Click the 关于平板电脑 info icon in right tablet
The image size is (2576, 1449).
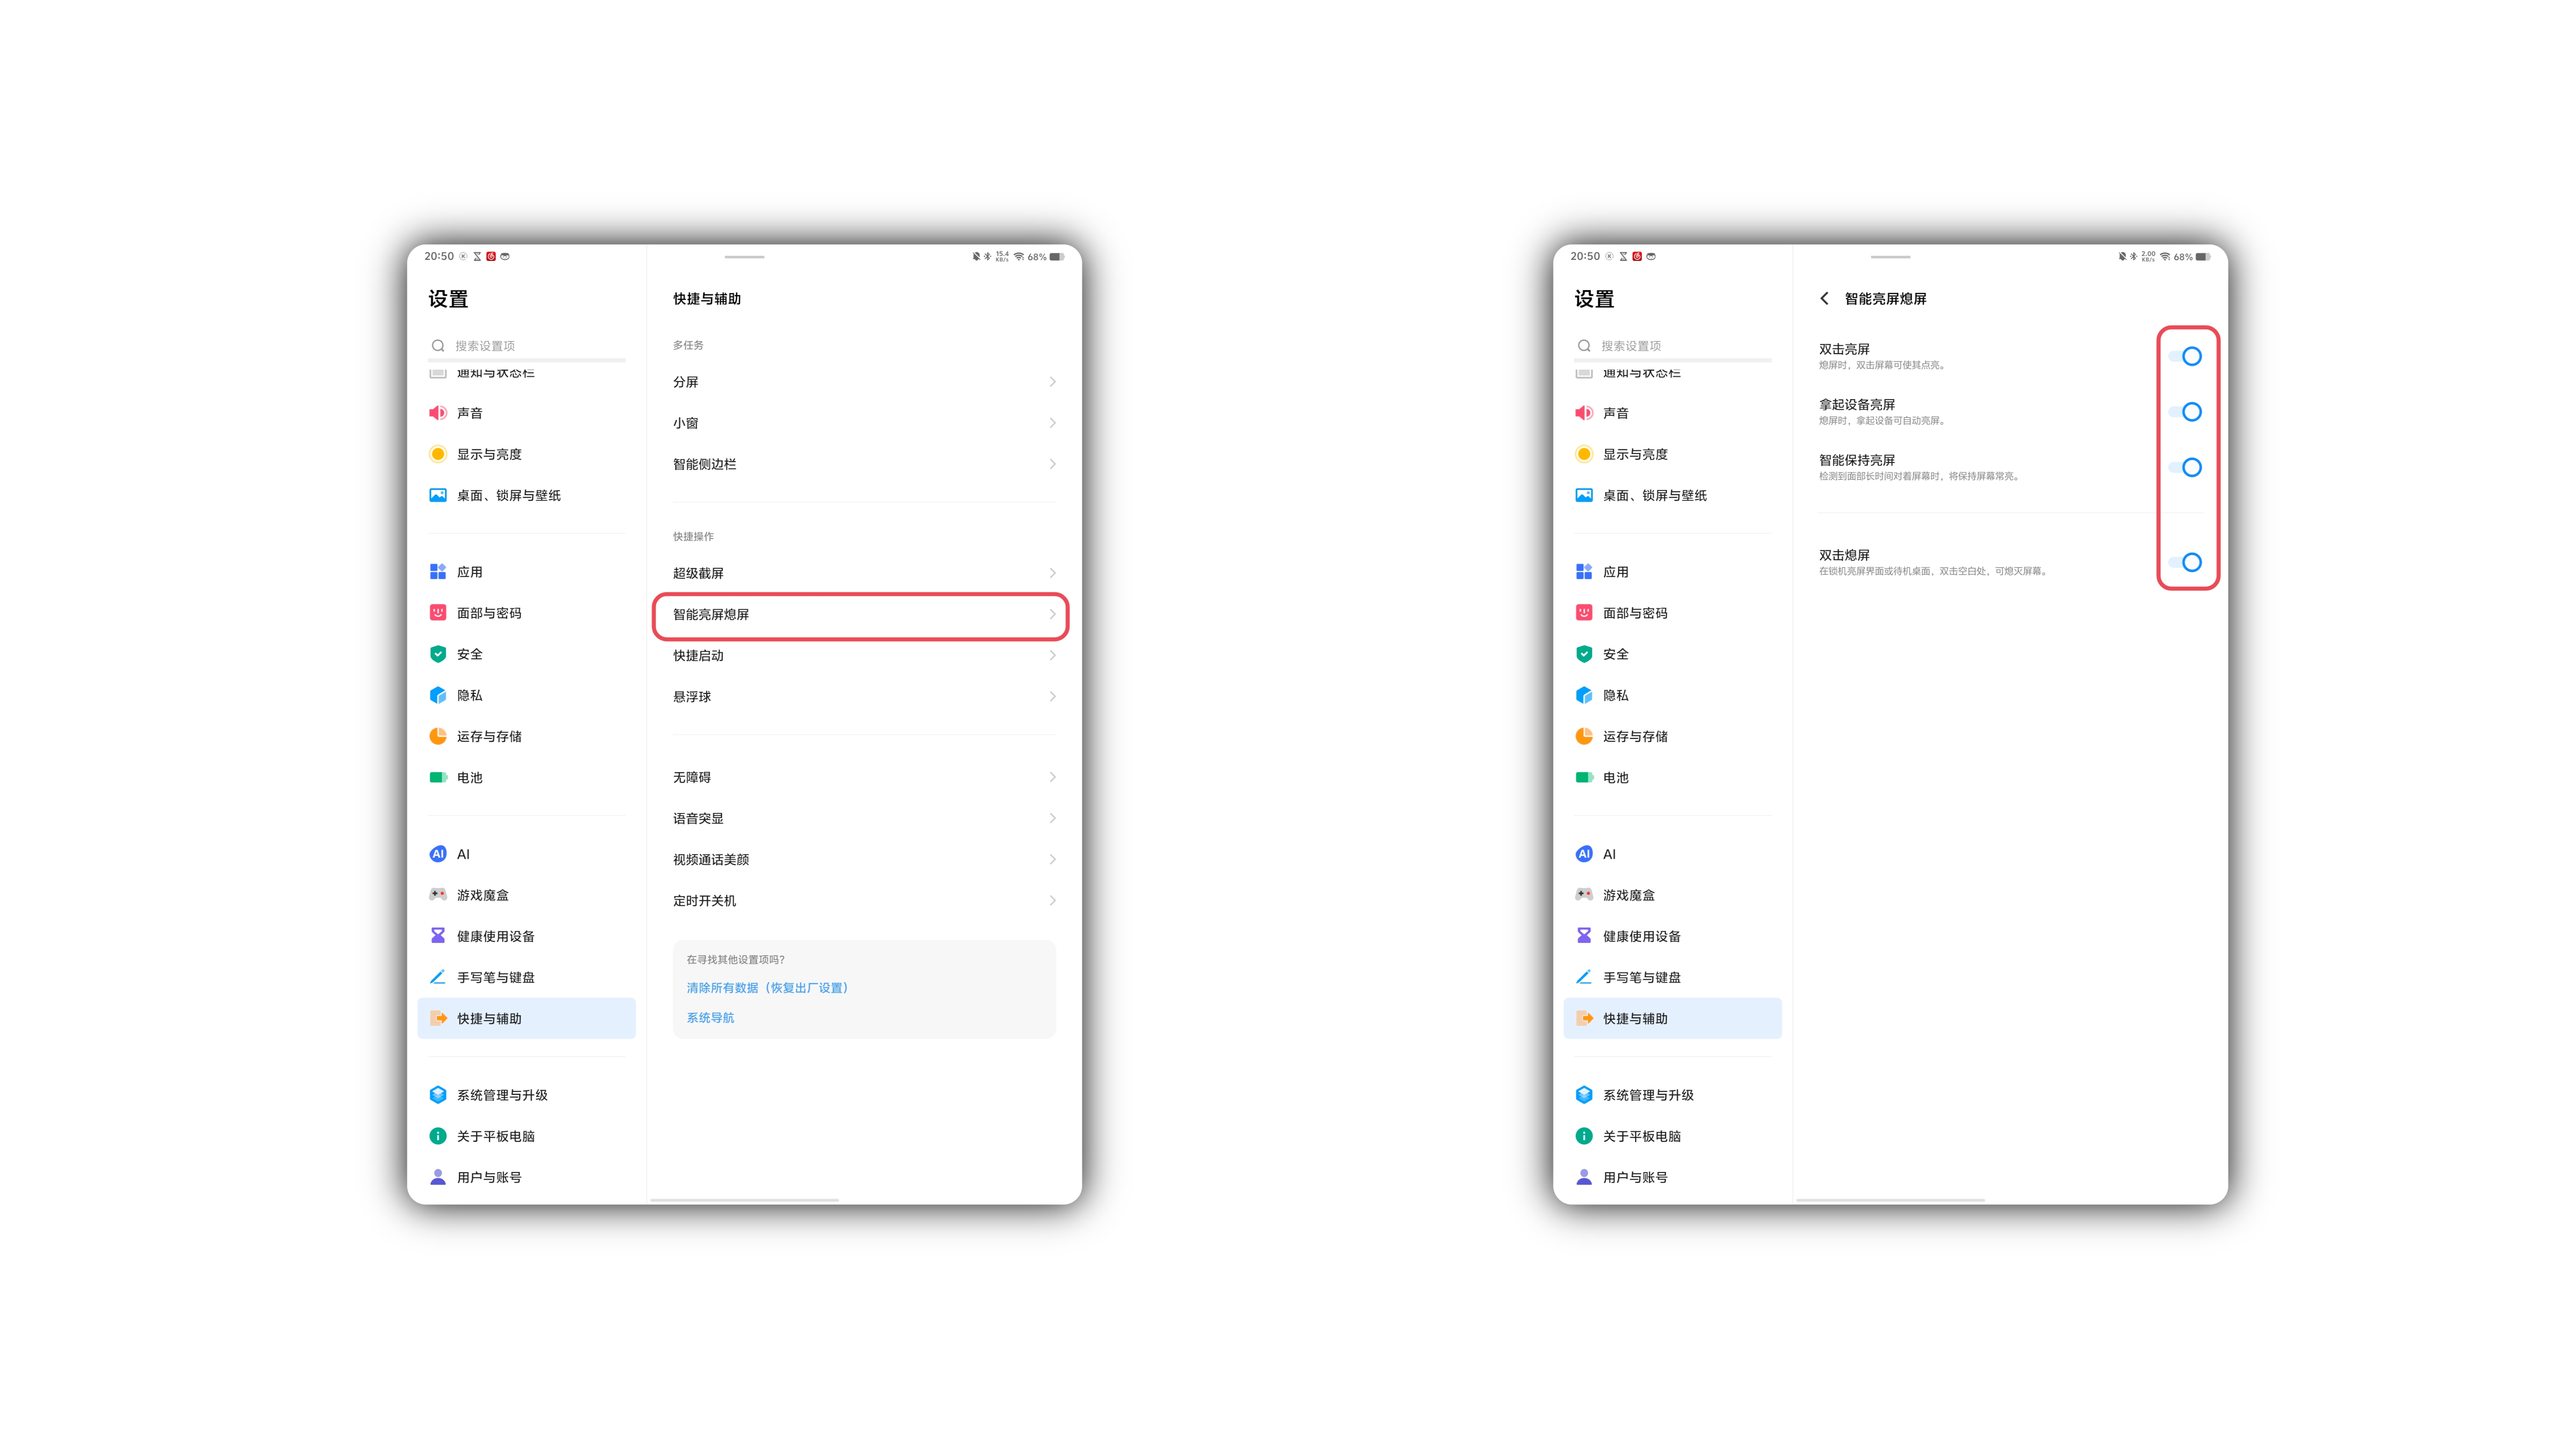point(1583,1136)
